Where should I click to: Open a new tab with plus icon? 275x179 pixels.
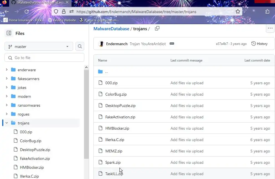(x=76, y=2)
